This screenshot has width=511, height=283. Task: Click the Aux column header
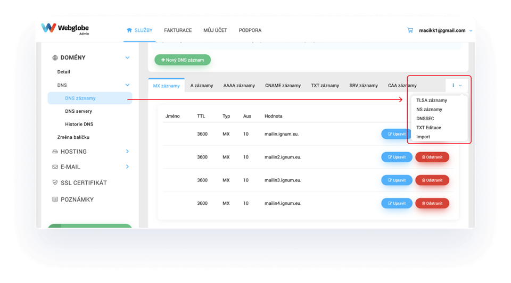coord(247,116)
